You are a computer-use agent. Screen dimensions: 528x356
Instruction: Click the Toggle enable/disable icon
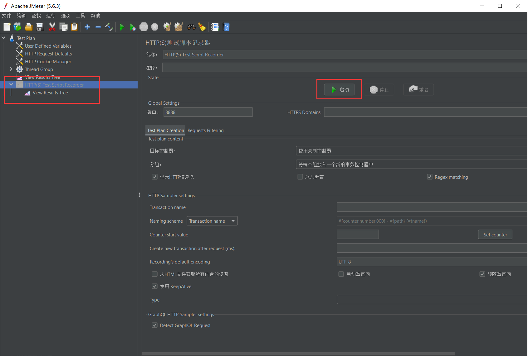click(109, 27)
